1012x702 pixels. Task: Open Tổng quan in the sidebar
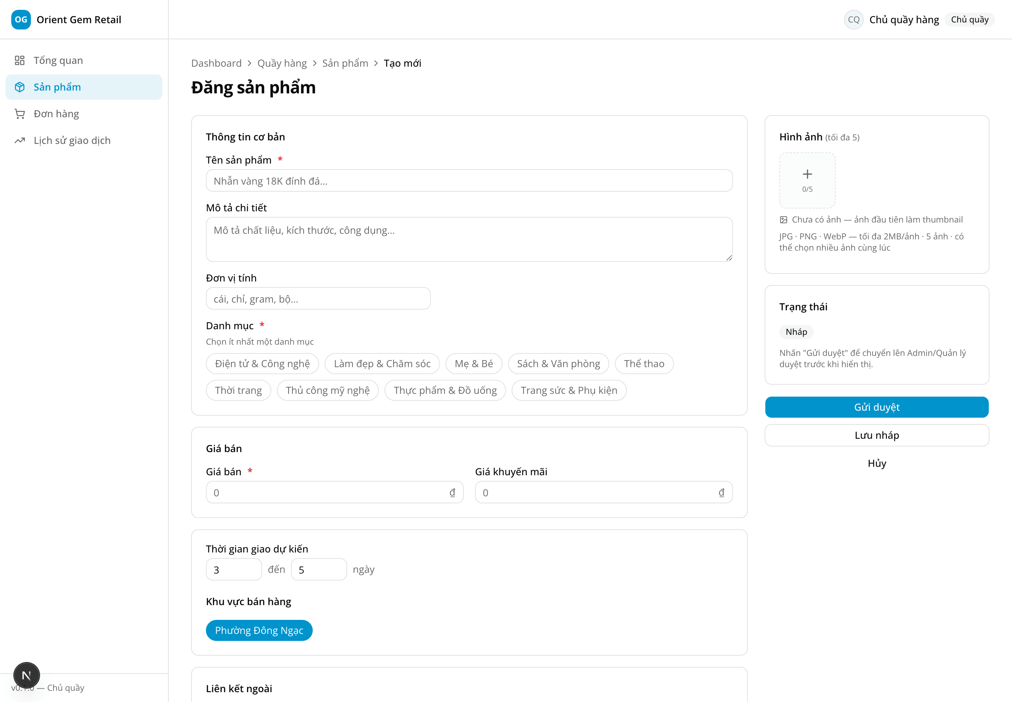[84, 60]
